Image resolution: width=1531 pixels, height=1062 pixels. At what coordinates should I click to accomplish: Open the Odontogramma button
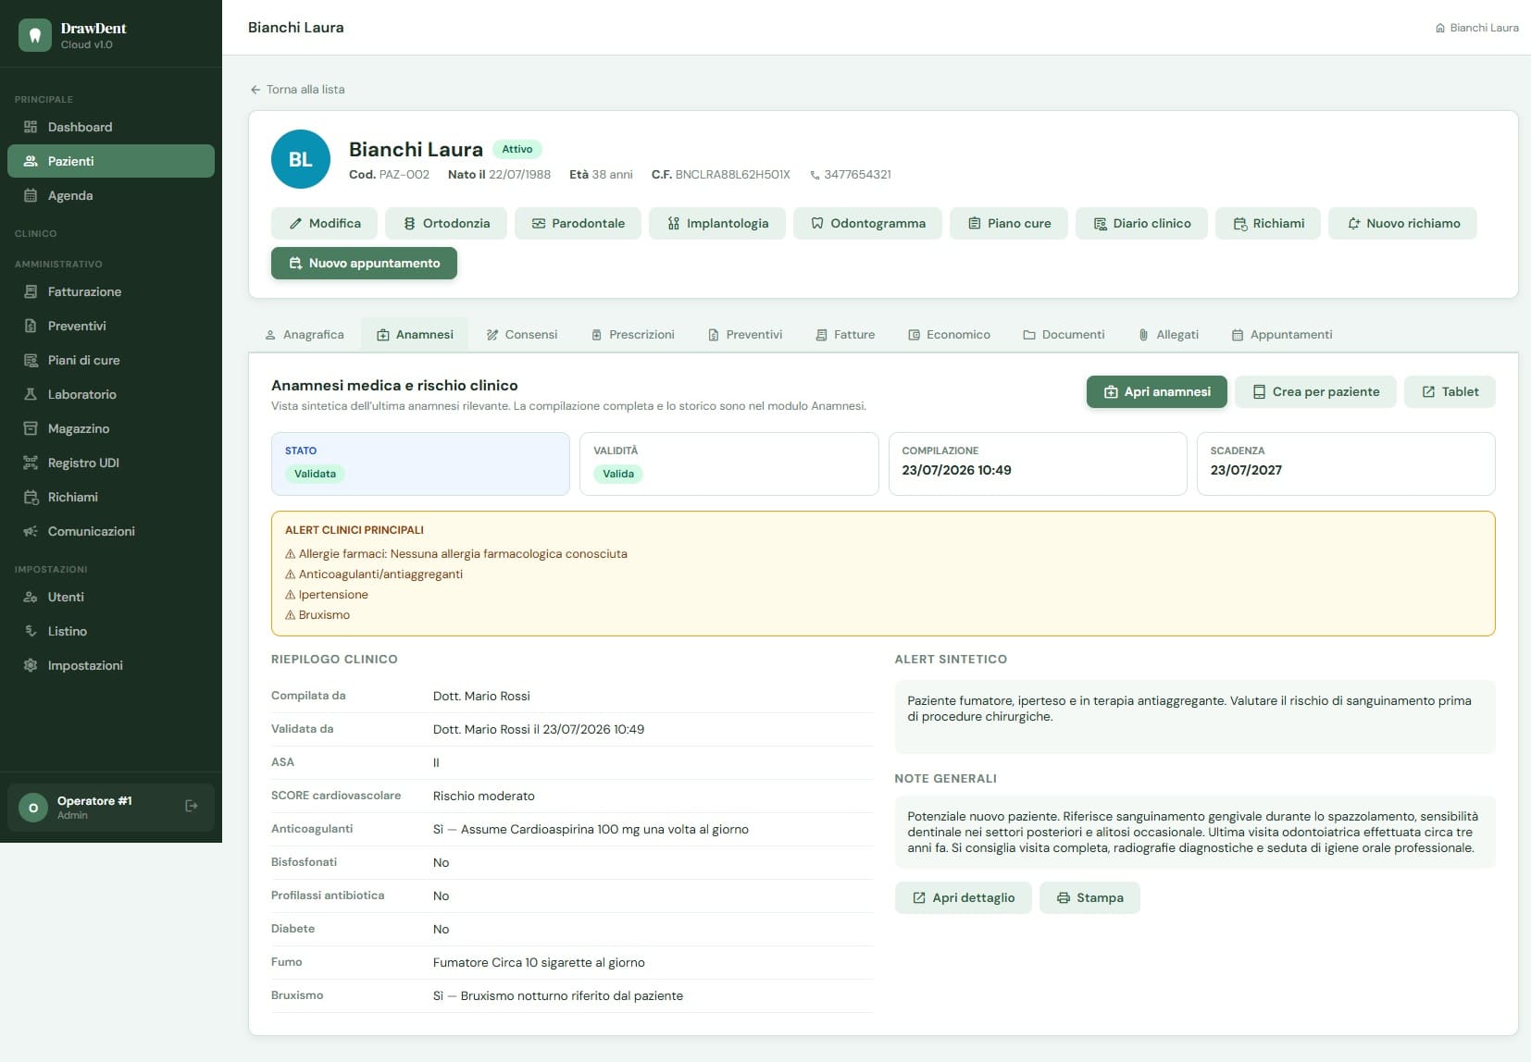tap(867, 223)
